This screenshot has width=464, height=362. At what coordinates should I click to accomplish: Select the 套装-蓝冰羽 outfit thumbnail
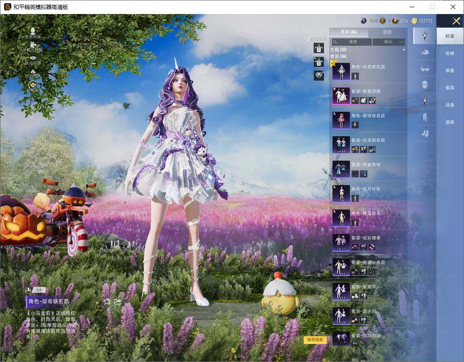[341, 315]
